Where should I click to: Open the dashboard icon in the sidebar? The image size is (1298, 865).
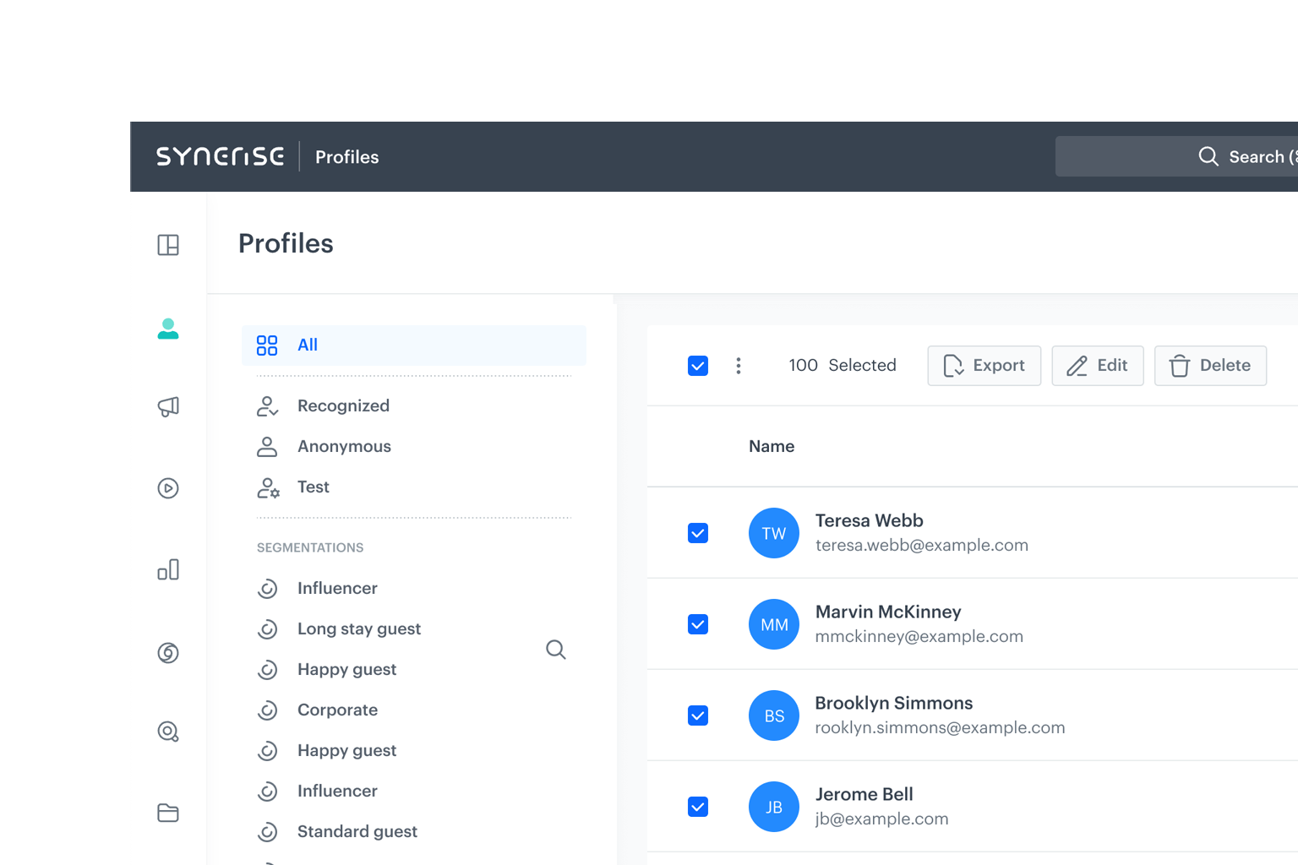(x=168, y=245)
